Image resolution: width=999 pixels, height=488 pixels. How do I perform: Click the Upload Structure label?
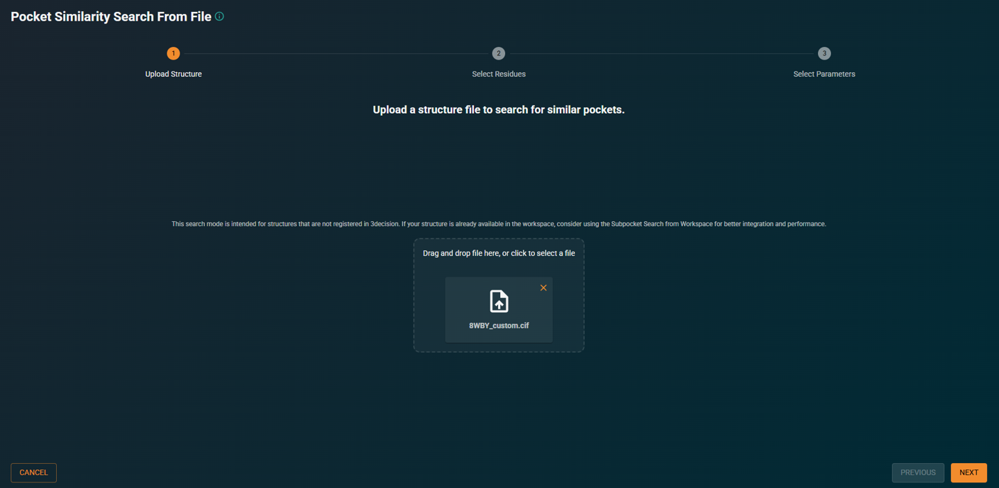pyautogui.click(x=173, y=73)
